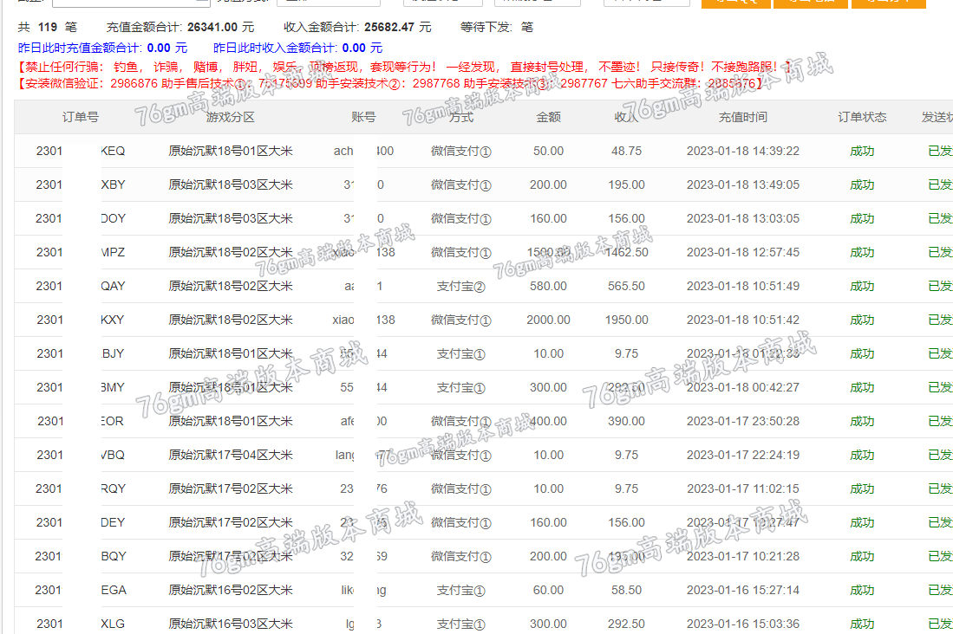Click the order count 119 in the summary
Screen dimensions: 953x634
pyautogui.click(x=48, y=28)
